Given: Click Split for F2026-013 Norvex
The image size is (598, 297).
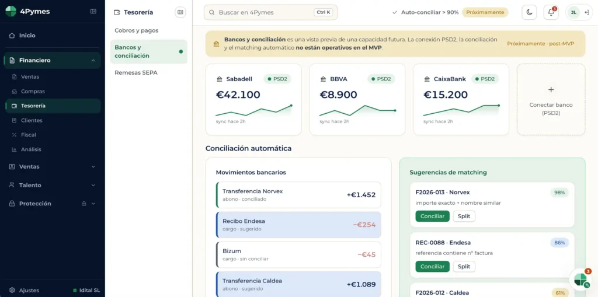Looking at the screenshot, I should tap(464, 216).
